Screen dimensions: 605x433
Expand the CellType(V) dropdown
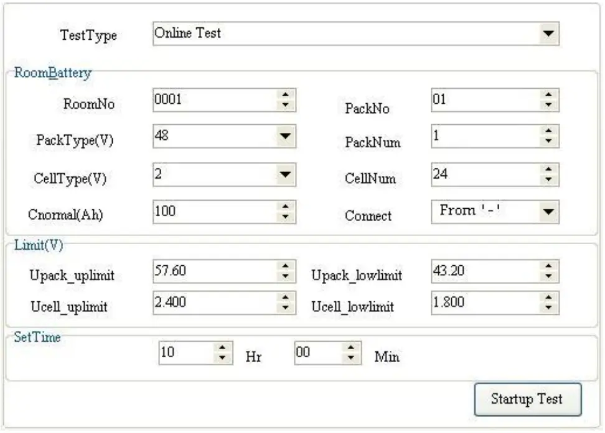click(x=284, y=175)
